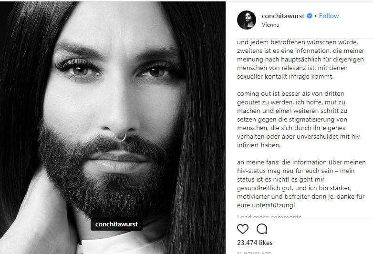Like the post with the heart icon
The image size is (373, 254).
[x=243, y=229]
